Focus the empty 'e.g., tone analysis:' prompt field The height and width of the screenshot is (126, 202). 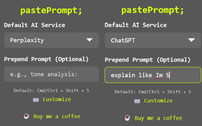coord(51,74)
